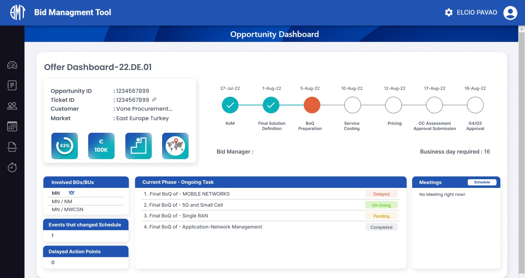Viewport: 525px width, 278px height.
Task: Select the BoQ Preparation timeline step
Action: [312, 105]
